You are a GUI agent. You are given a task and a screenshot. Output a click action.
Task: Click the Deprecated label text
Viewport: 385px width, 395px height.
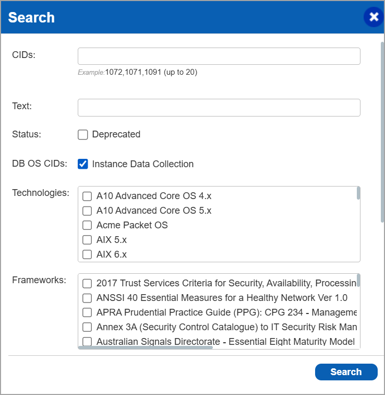[116, 134]
